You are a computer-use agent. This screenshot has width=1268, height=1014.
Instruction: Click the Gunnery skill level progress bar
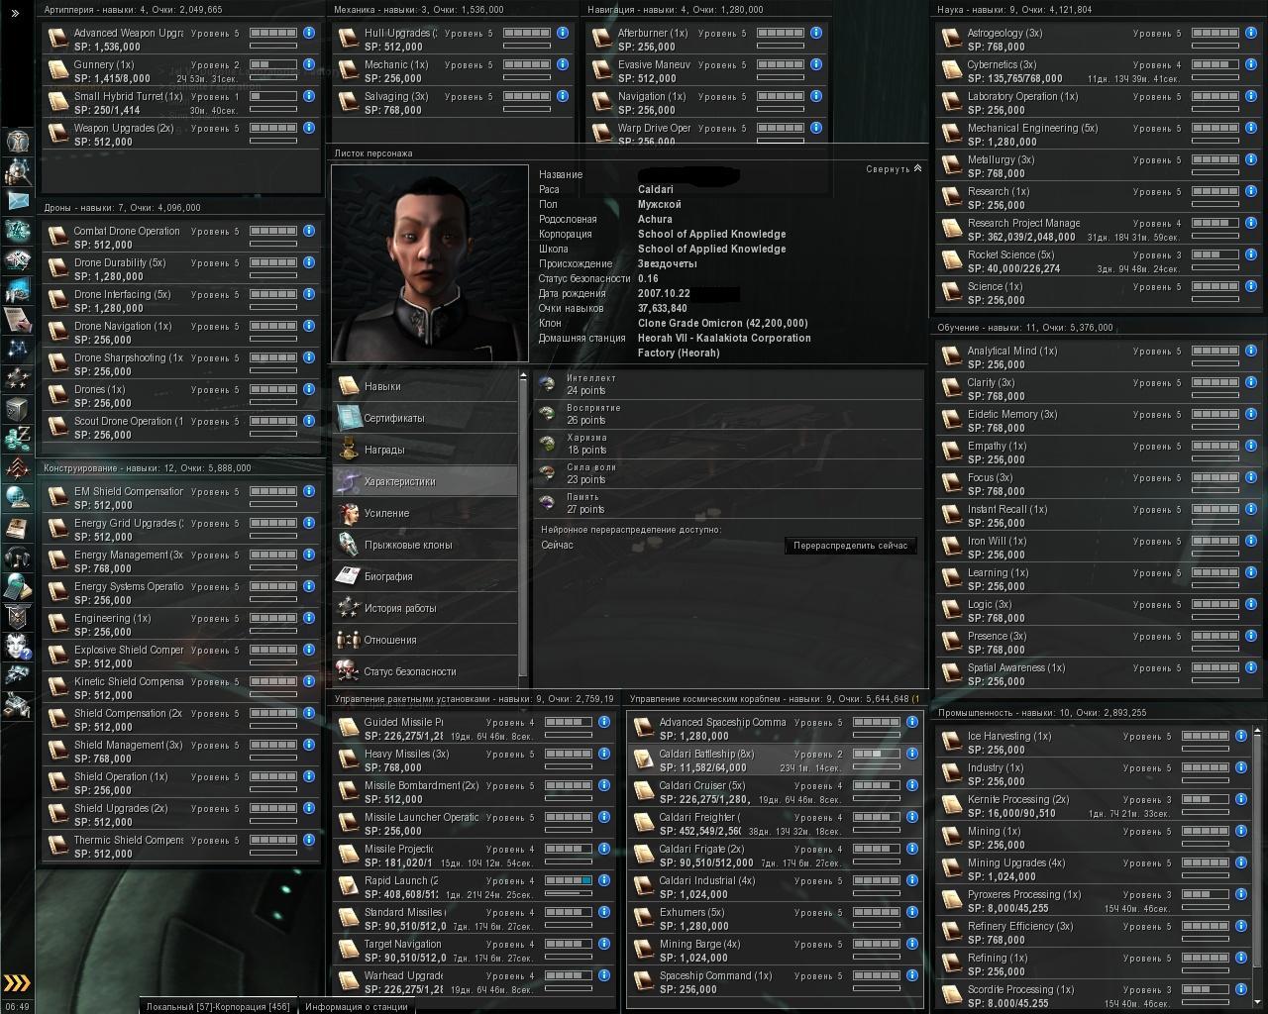pyautogui.click(x=273, y=64)
